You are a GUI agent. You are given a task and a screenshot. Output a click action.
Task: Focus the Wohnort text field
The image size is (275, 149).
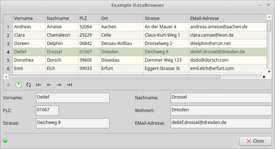pos(221,111)
